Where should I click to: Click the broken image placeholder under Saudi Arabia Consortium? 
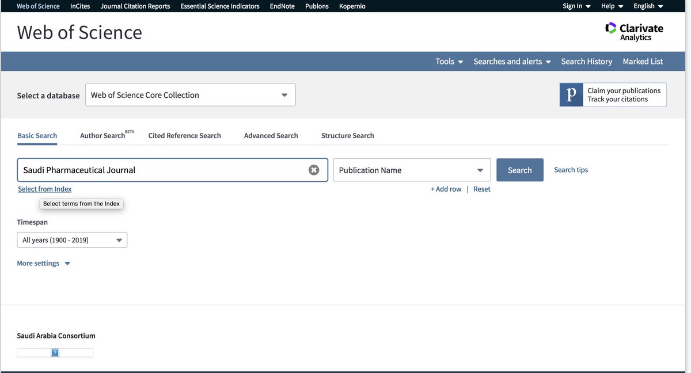[55, 352]
